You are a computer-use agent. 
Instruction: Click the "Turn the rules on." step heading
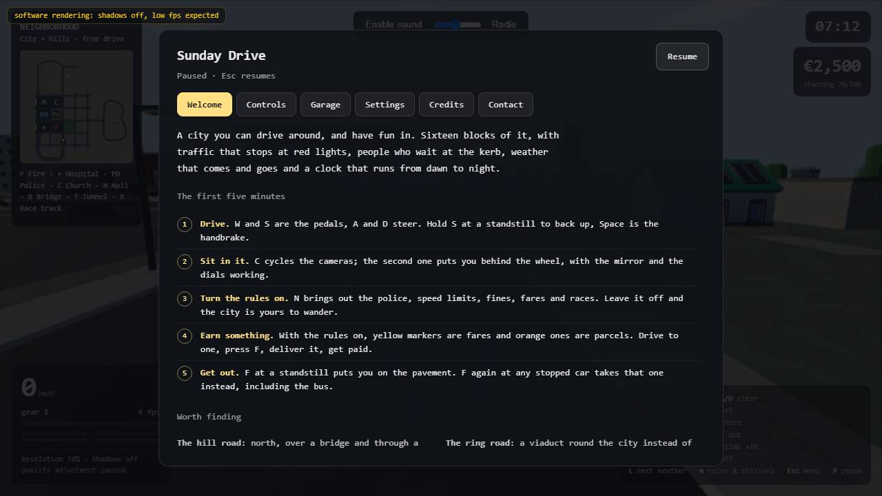tap(245, 298)
